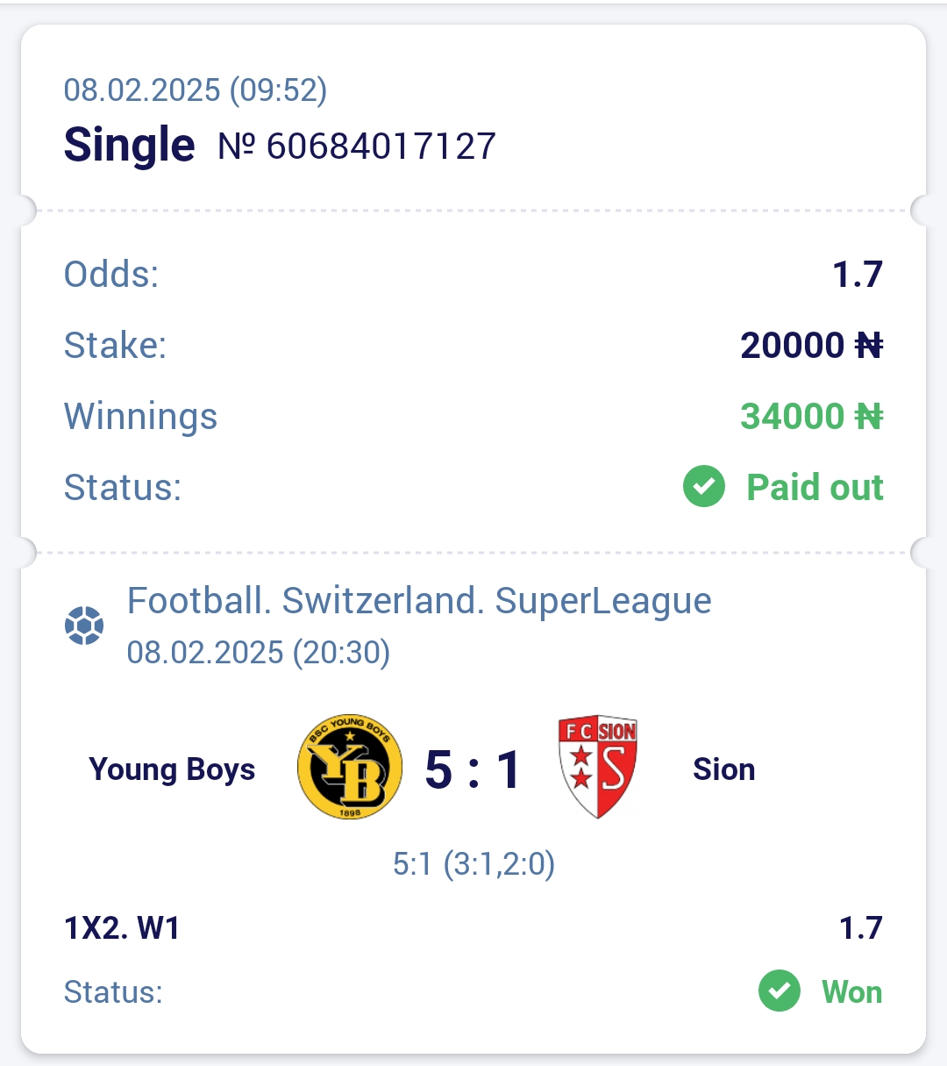Click the match kickoff time 08.02.2025 (20:30)
The image size is (947, 1066).
coord(259,653)
